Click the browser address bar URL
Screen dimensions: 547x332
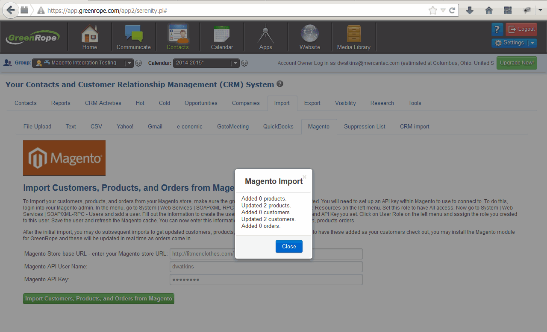[x=107, y=10]
